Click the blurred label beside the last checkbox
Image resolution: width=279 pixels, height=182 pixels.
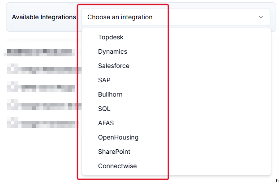[x=50, y=124]
